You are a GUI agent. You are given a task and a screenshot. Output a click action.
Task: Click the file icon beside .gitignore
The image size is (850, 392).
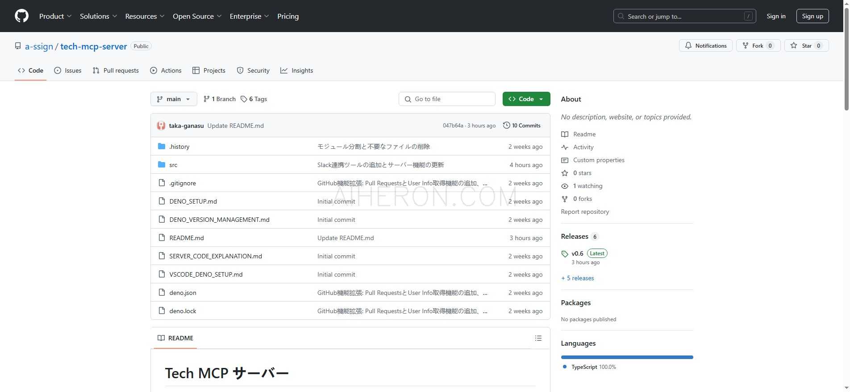[x=162, y=183]
